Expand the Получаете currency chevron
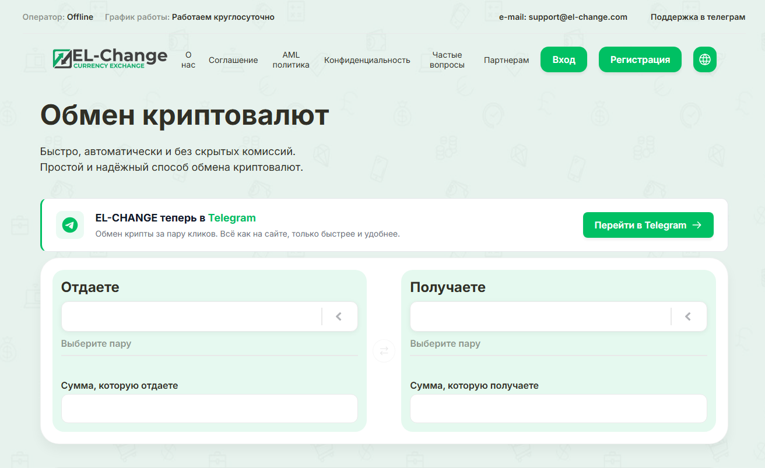 tap(688, 316)
